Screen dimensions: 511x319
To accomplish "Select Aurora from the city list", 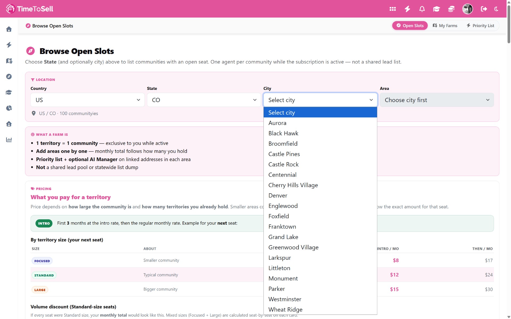I will 320,123.
